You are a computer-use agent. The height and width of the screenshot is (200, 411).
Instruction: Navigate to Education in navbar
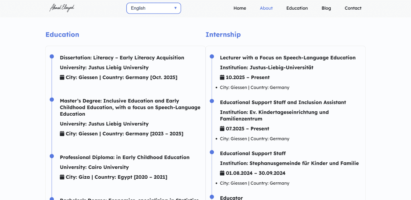tap(297, 8)
